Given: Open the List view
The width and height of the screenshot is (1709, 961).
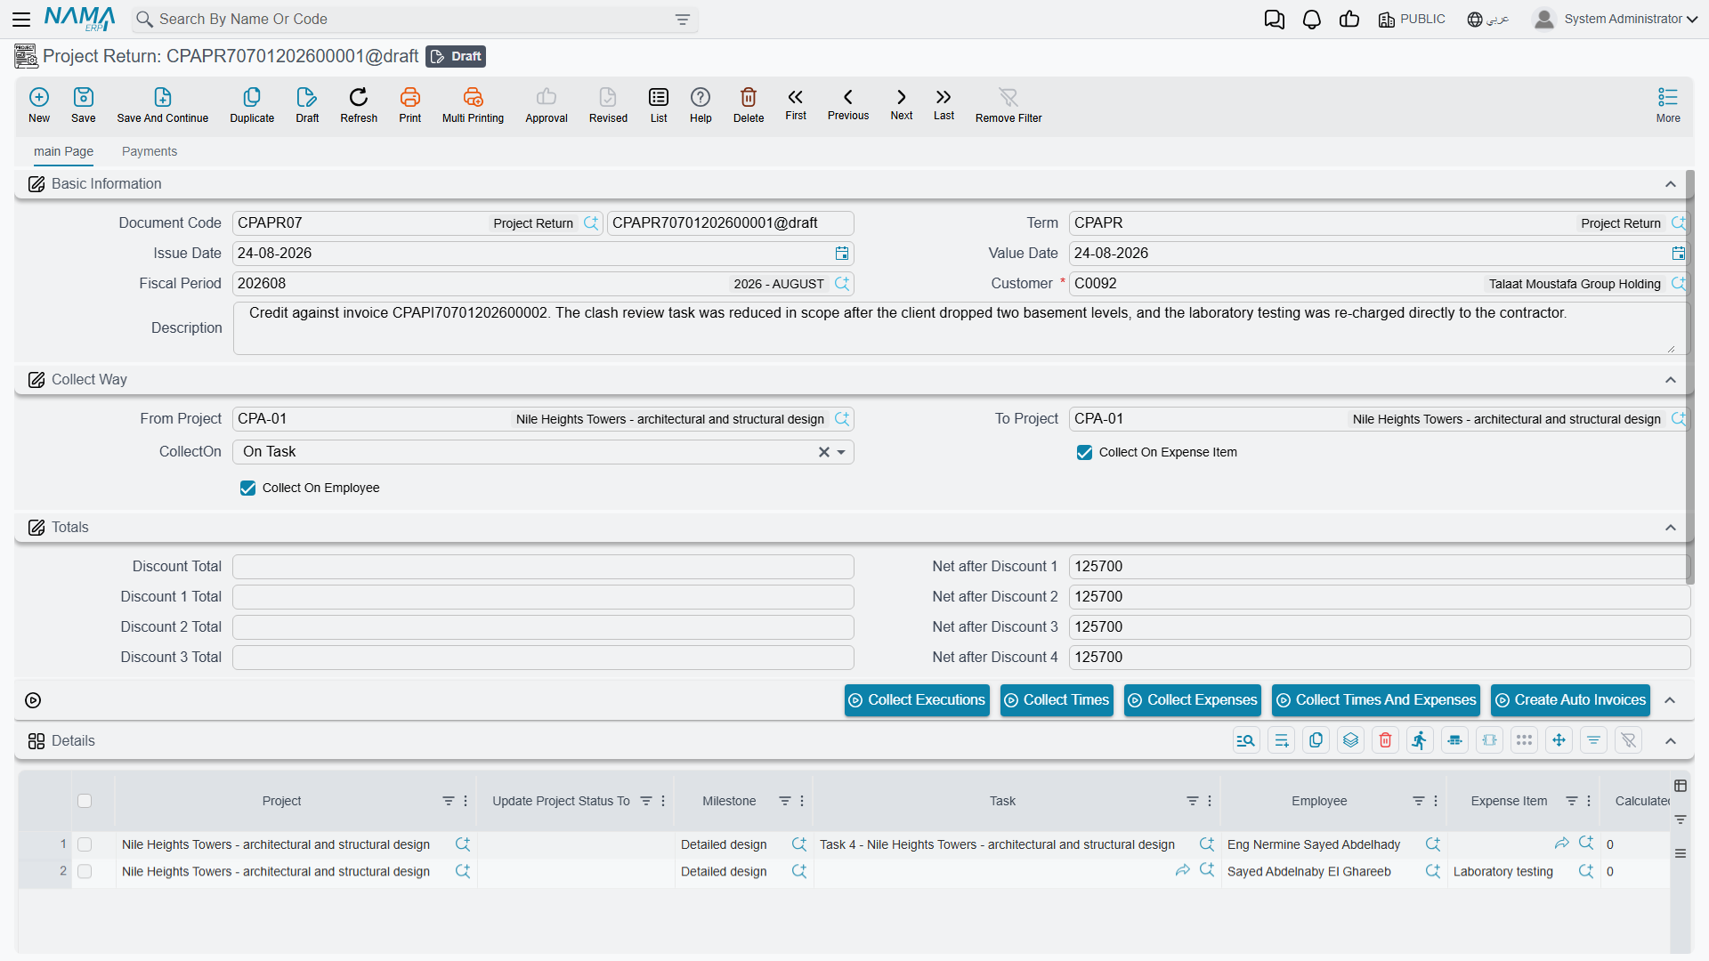Looking at the screenshot, I should tap(659, 105).
